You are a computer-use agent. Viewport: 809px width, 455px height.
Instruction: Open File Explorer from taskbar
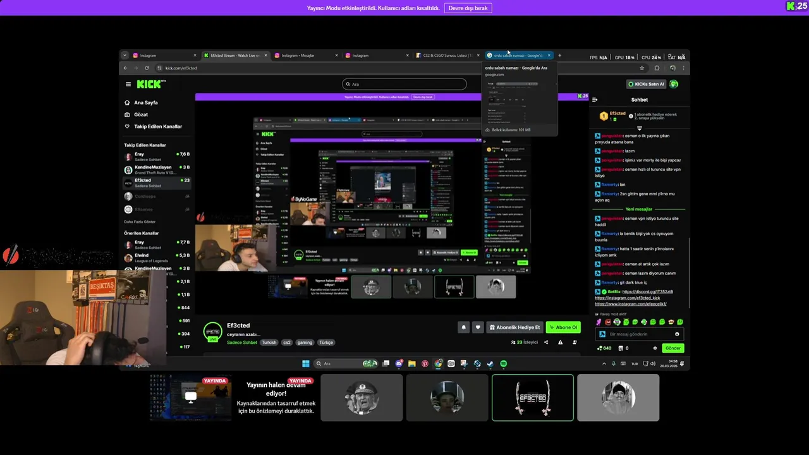(x=412, y=364)
